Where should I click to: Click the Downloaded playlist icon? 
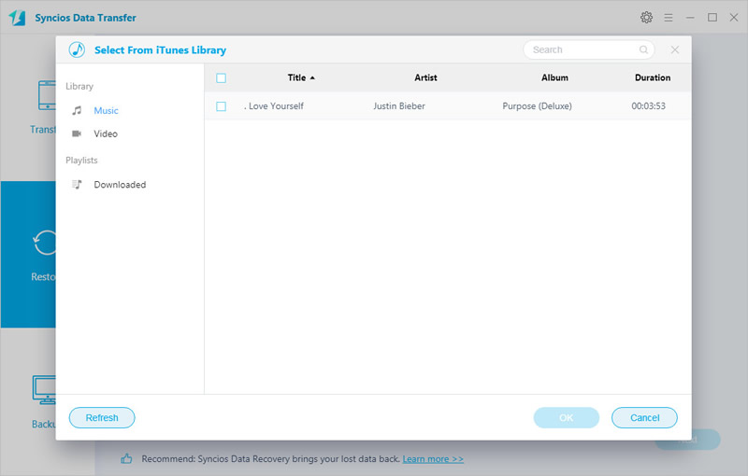click(77, 184)
